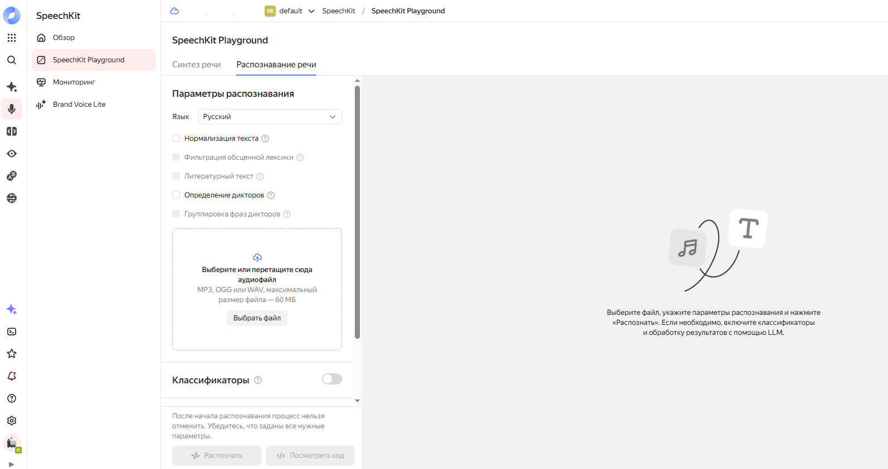Switch to the Синтез речи tab

(x=196, y=65)
